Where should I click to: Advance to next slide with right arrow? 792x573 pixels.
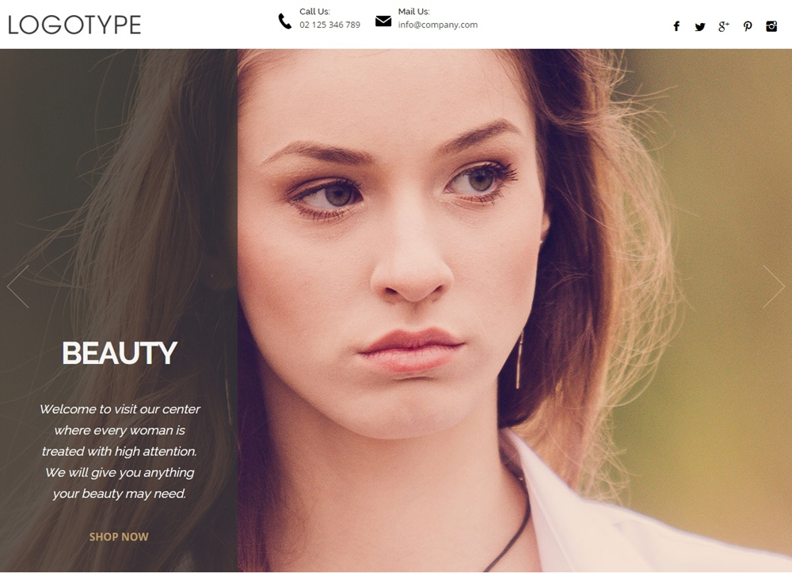tap(773, 286)
